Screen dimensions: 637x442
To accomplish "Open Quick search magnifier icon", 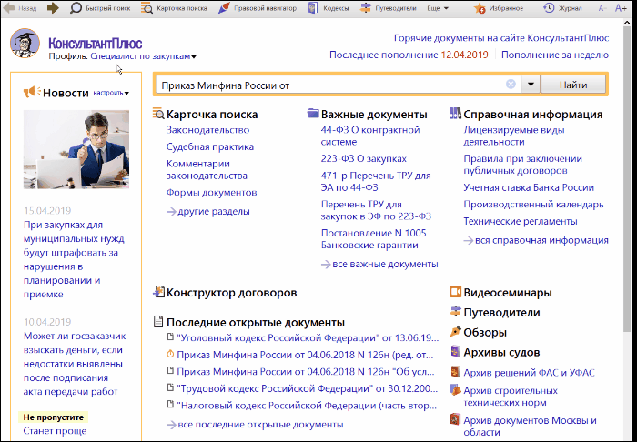I will (76, 7).
